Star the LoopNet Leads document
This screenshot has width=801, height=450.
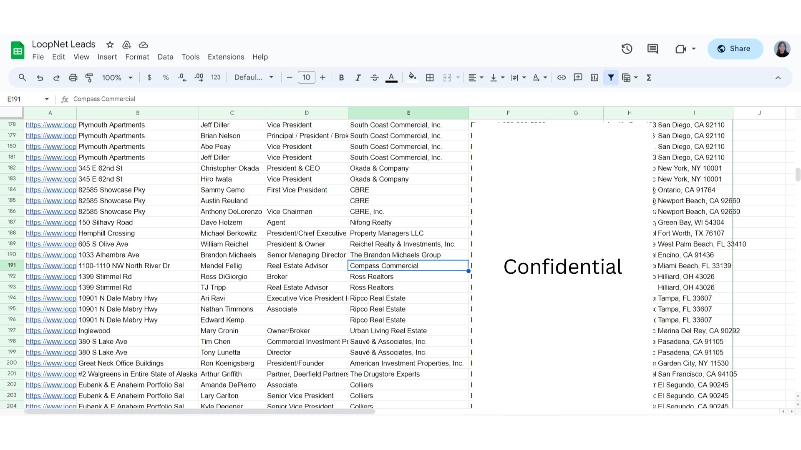(110, 45)
